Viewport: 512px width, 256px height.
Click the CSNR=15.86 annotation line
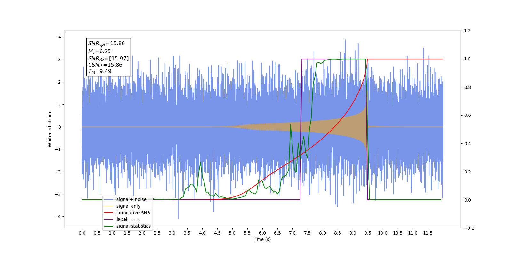point(105,65)
